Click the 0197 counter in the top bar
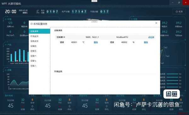The image size is (189, 115). point(52,12)
